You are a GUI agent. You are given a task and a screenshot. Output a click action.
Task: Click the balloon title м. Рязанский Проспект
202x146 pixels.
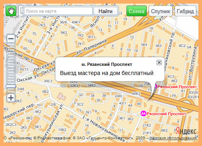point(107,64)
